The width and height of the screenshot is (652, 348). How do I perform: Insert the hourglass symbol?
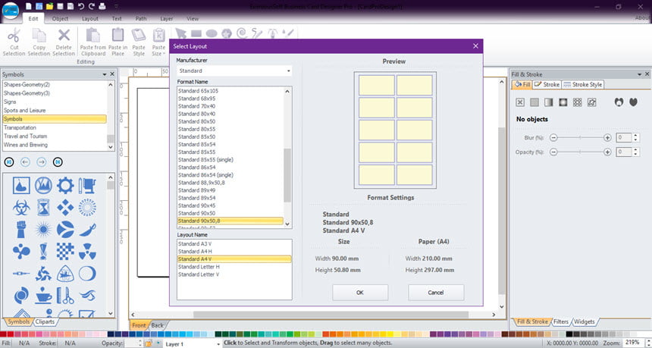(43, 207)
